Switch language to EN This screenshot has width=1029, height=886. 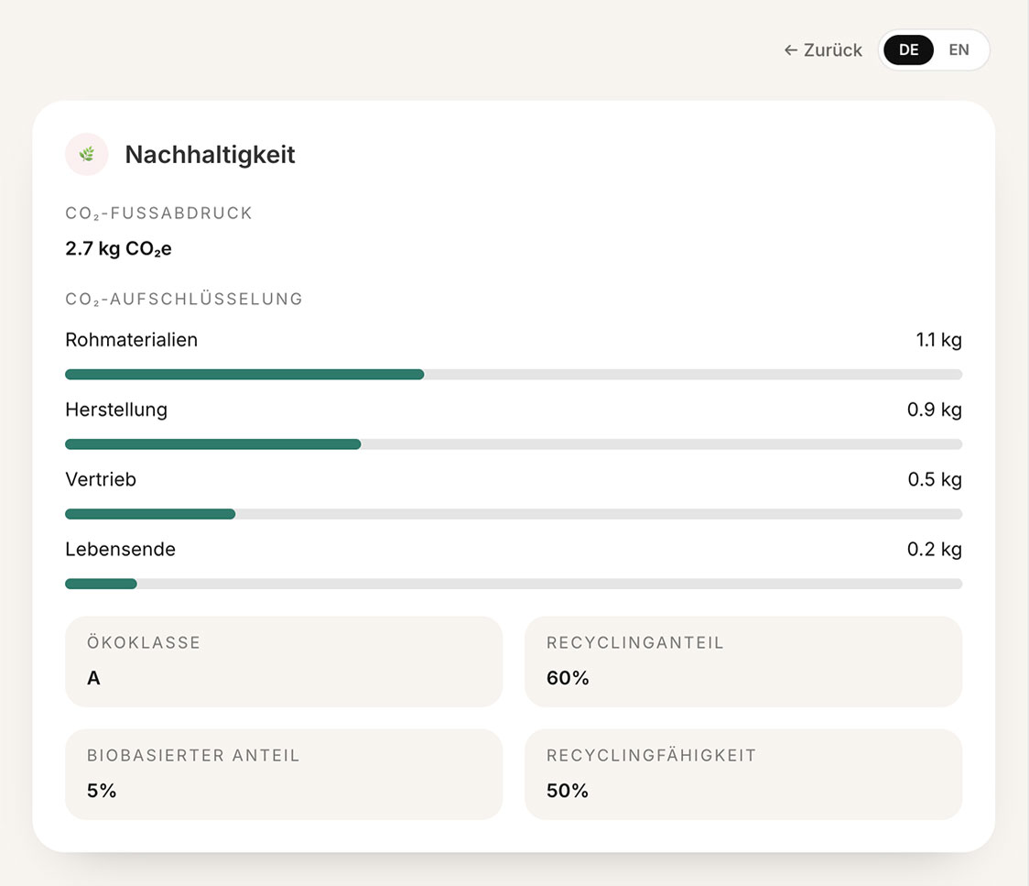point(959,50)
